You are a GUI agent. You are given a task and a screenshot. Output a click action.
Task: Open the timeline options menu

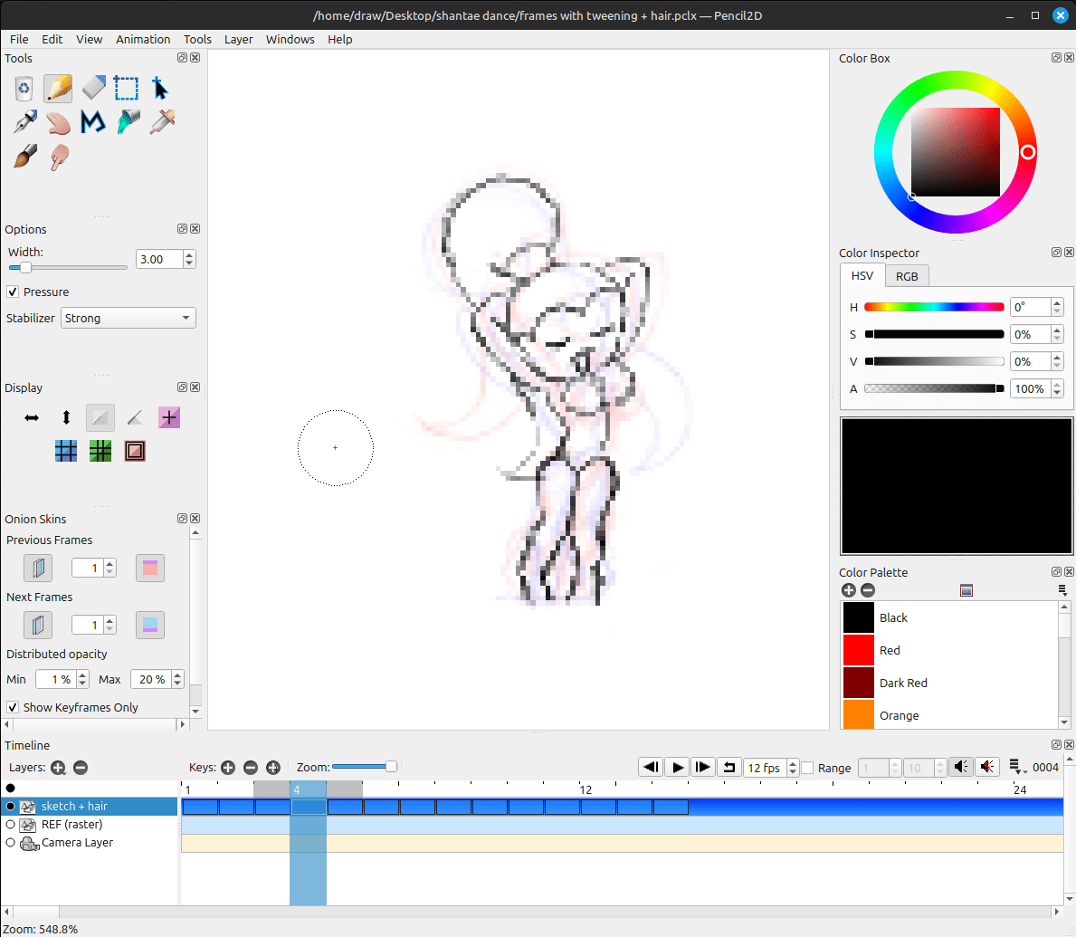[x=1016, y=767]
